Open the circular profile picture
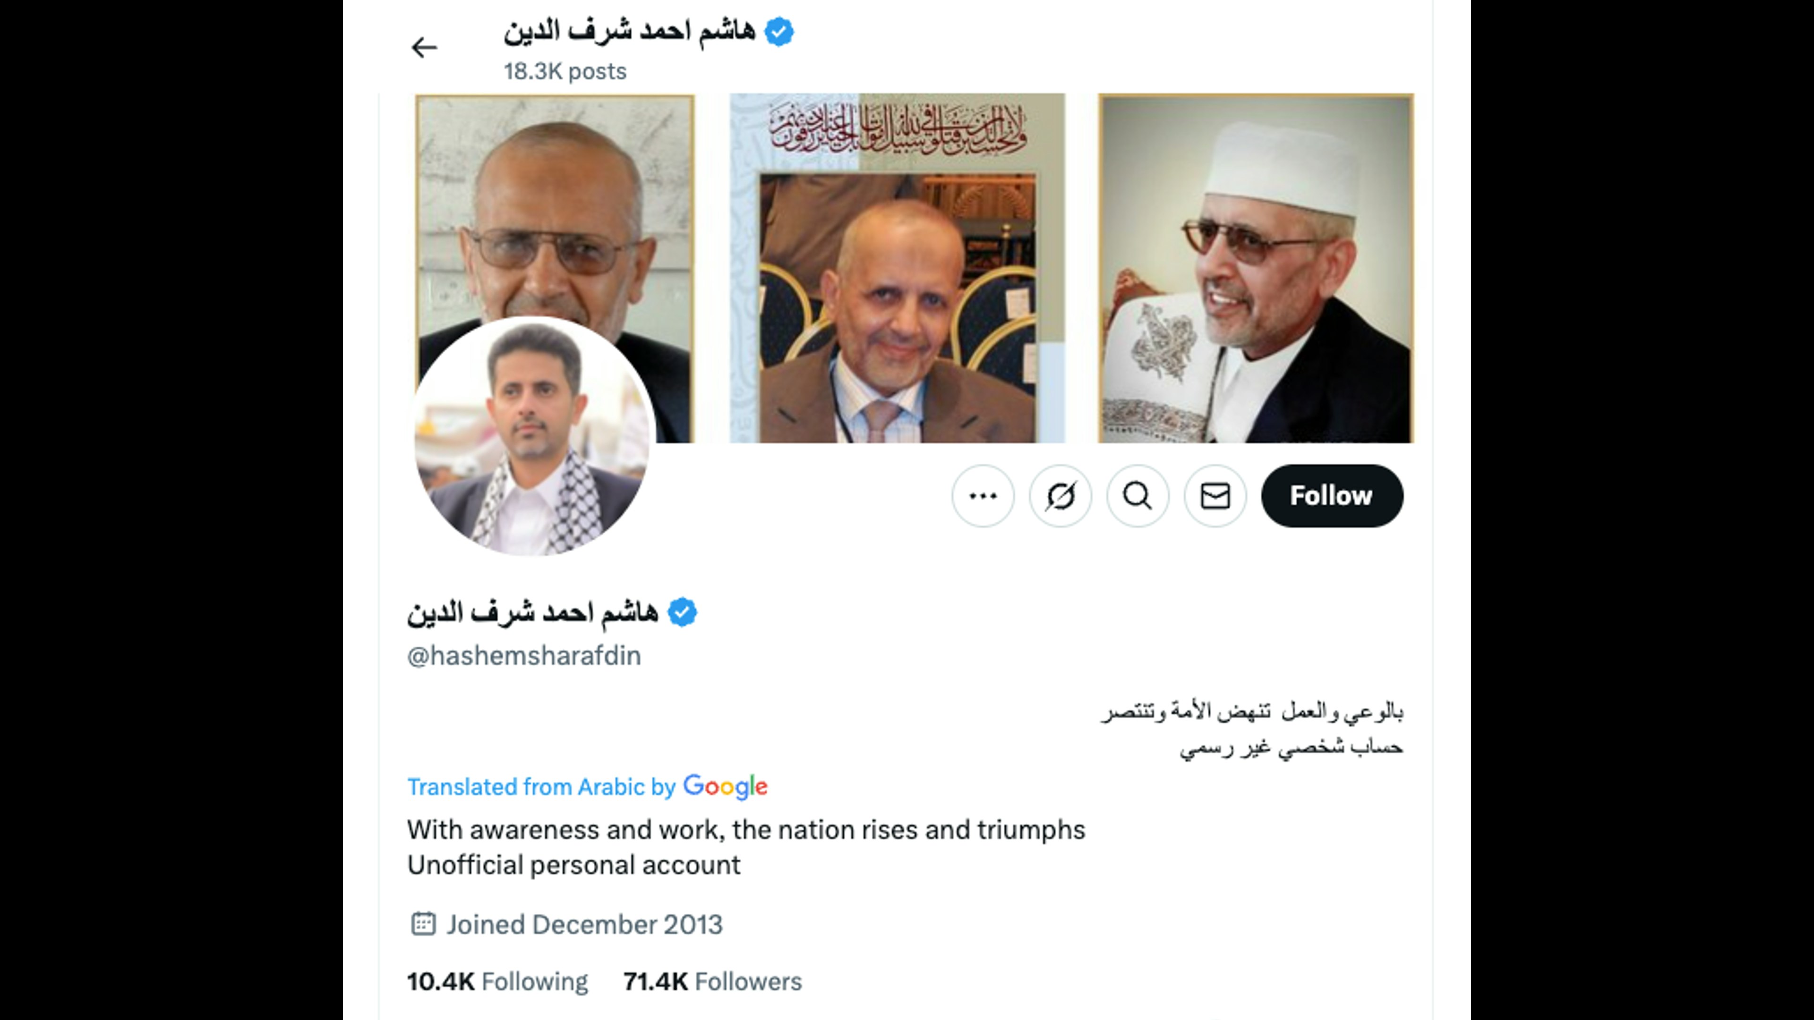The height and width of the screenshot is (1020, 1814). click(535, 436)
